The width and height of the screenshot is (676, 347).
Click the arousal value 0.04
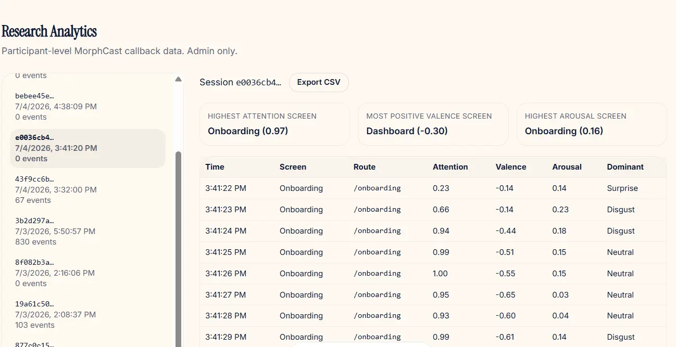click(x=560, y=316)
